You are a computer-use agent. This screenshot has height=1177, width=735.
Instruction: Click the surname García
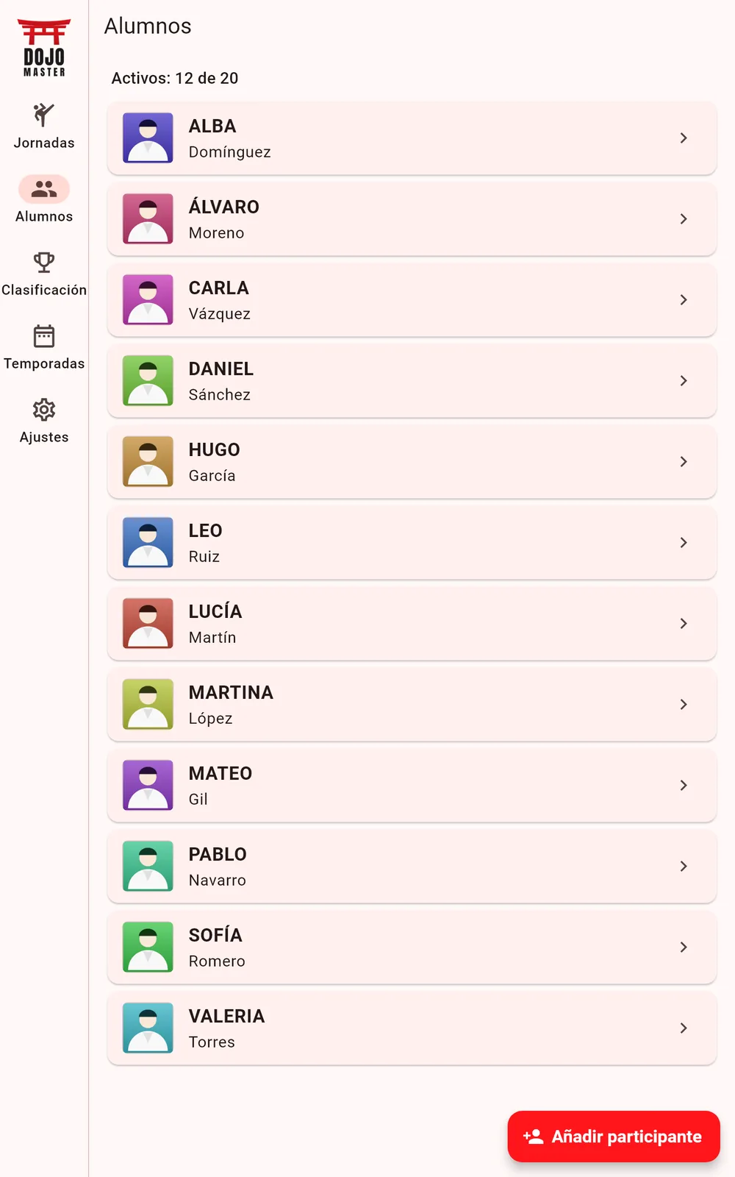(212, 475)
